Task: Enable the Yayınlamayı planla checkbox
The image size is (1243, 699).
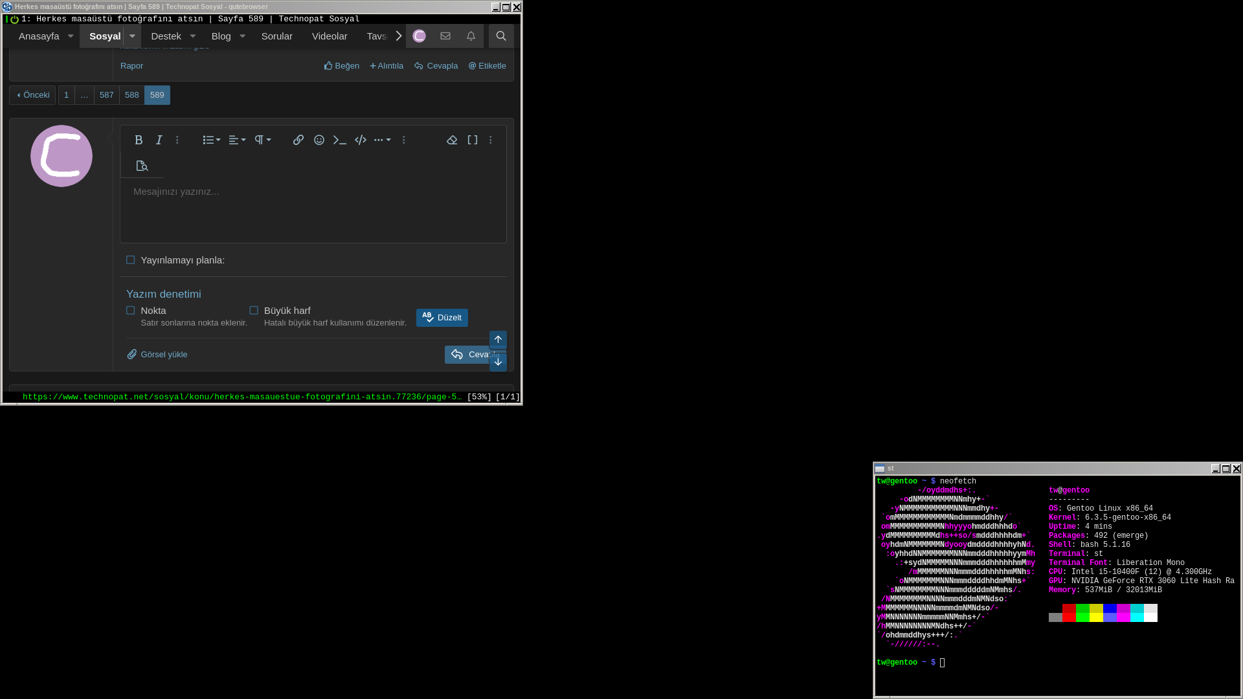Action: [x=131, y=260]
